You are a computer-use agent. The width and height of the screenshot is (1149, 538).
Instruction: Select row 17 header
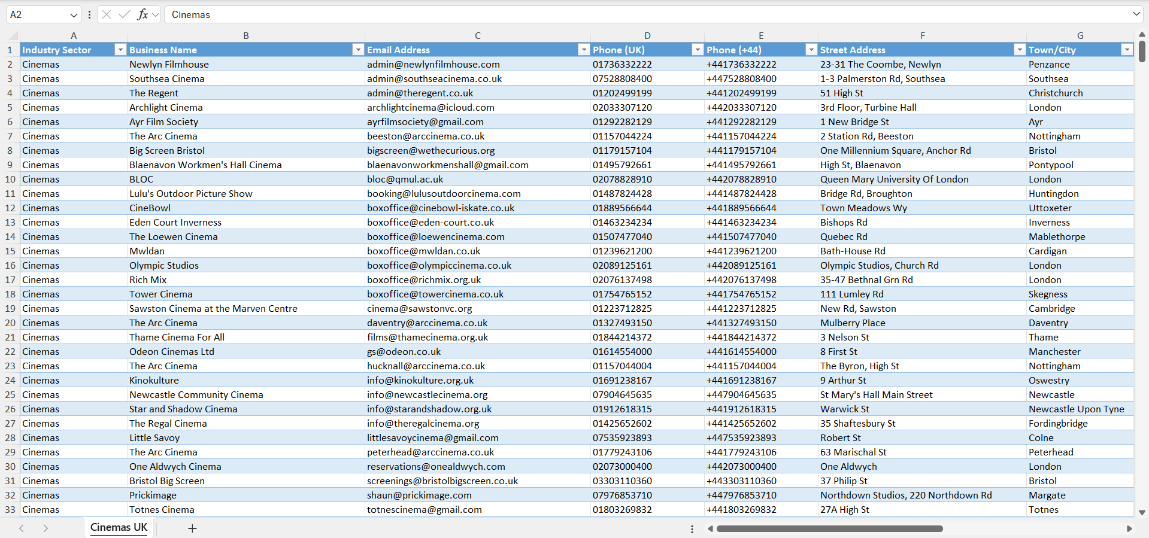point(10,279)
